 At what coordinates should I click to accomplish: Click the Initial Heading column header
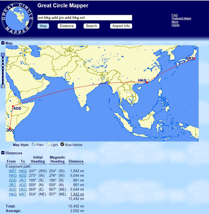coord(38,159)
